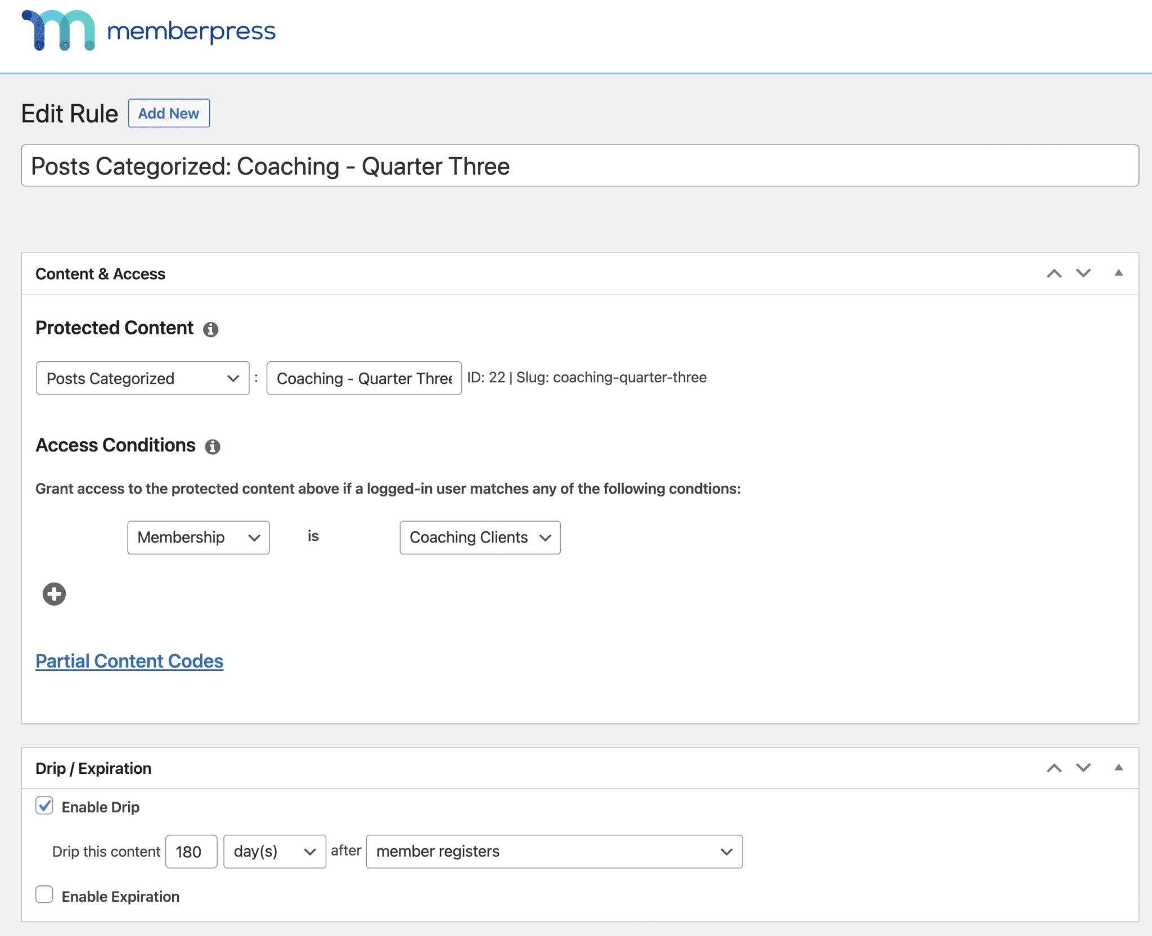The width and height of the screenshot is (1152, 936).
Task: Collapse the Drip / Expiration panel
Action: 1118,767
